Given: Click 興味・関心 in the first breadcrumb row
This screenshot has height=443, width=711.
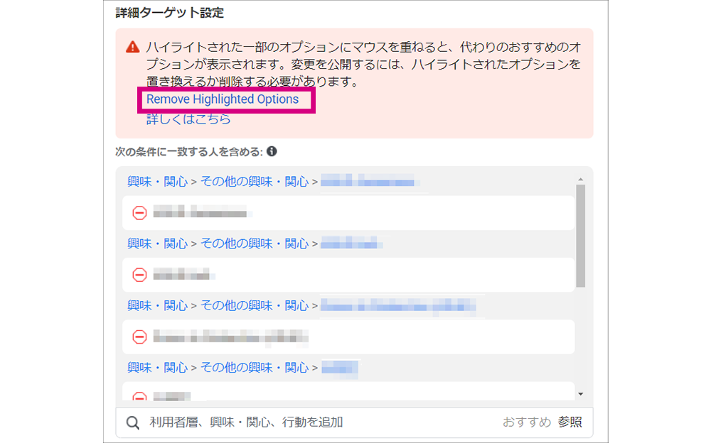Looking at the screenshot, I should [157, 182].
